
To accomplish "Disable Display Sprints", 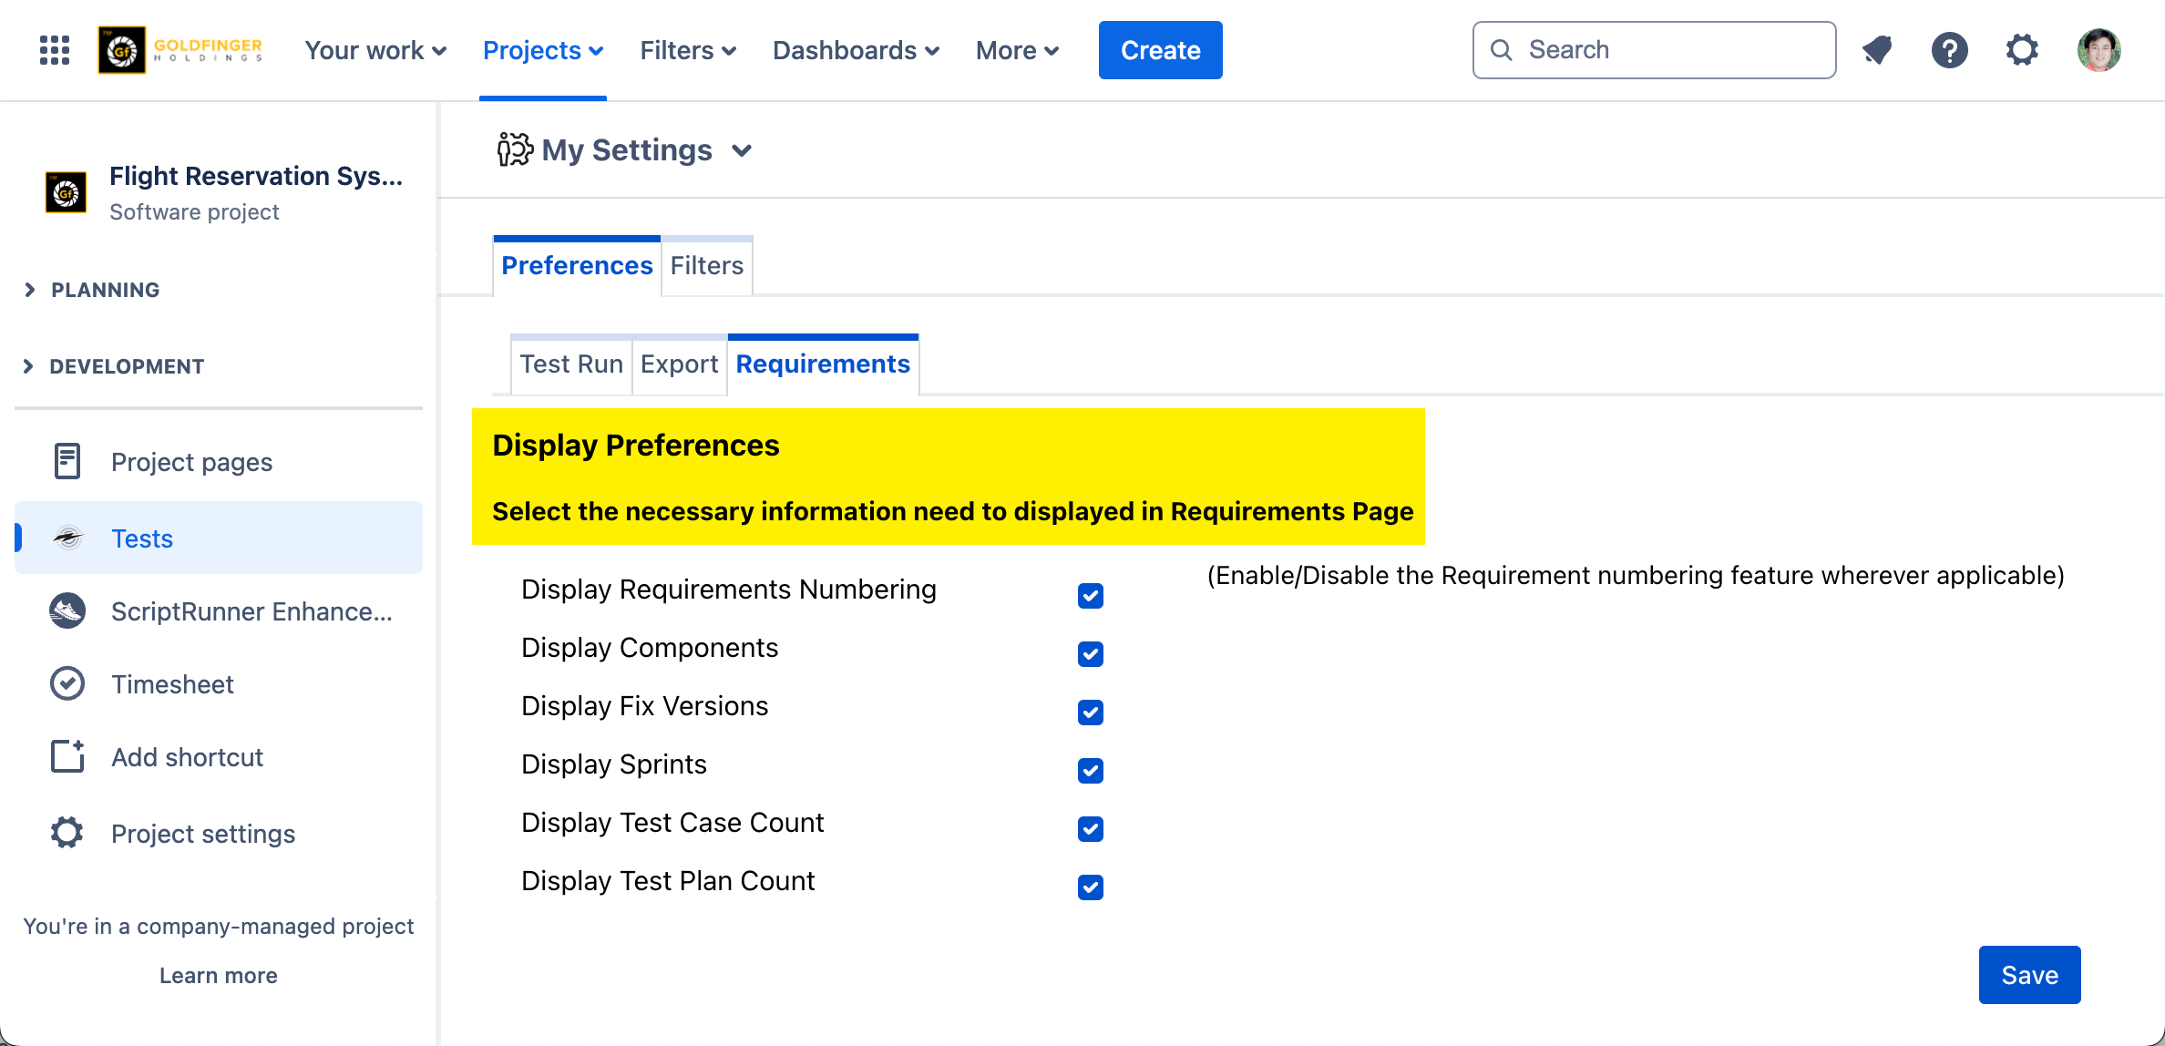I will click(x=1090, y=770).
